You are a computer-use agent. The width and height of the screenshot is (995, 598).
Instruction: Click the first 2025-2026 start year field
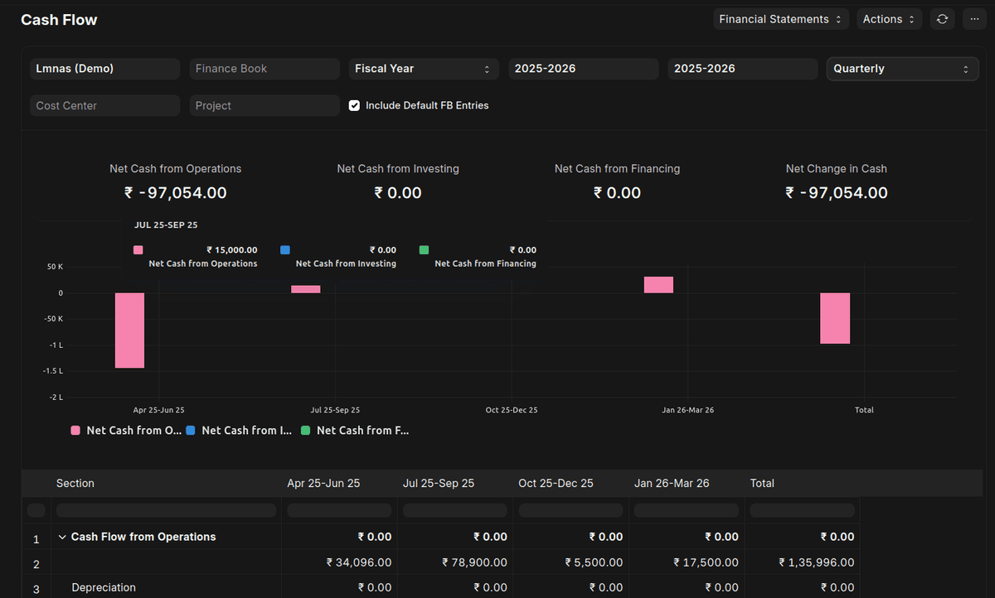coord(583,69)
